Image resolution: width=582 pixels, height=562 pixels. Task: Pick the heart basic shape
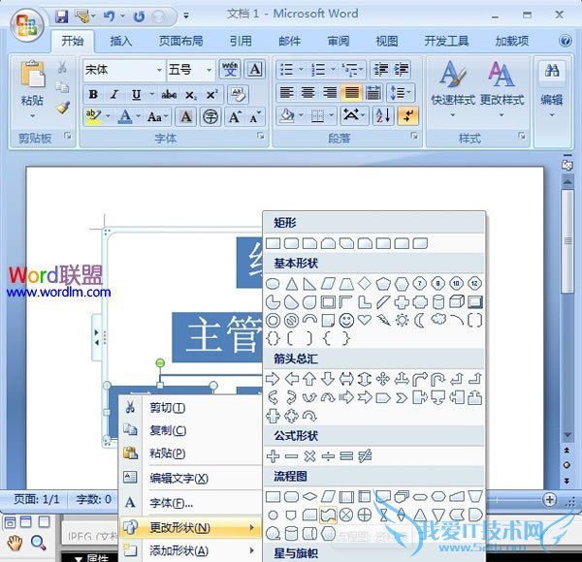pyautogui.click(x=365, y=319)
